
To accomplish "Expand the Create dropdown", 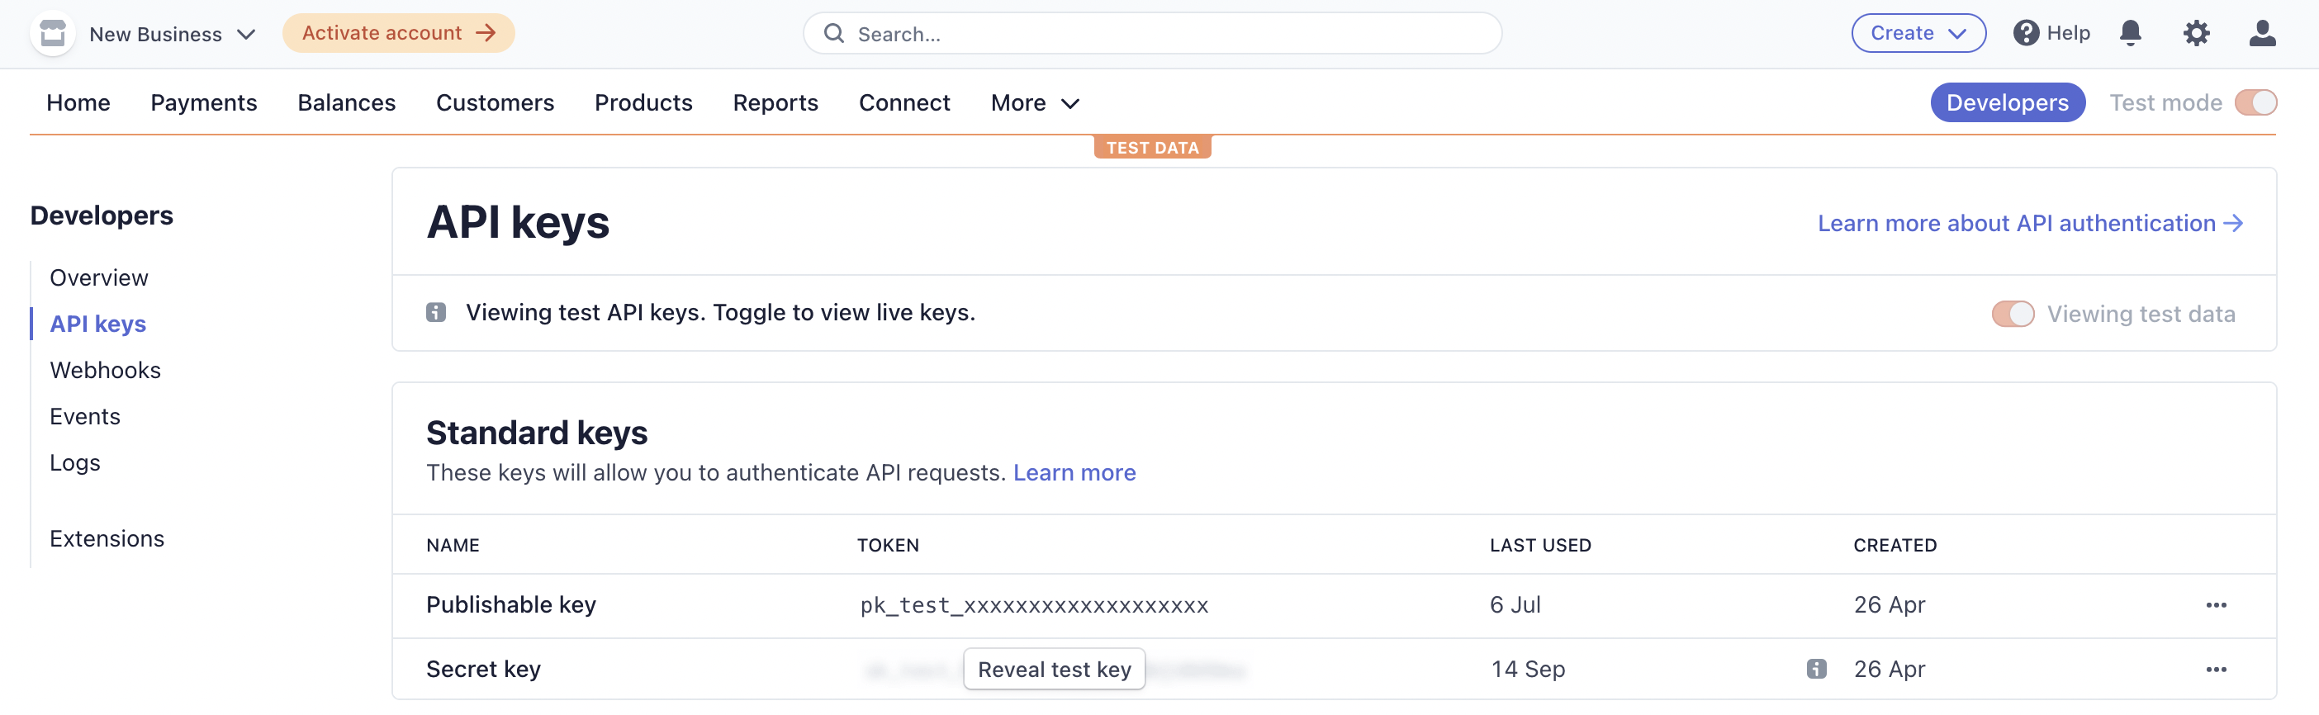I will point(1918,32).
